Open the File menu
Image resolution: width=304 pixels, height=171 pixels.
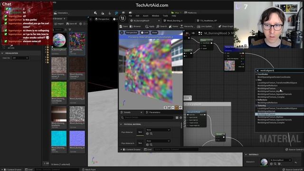131,16
